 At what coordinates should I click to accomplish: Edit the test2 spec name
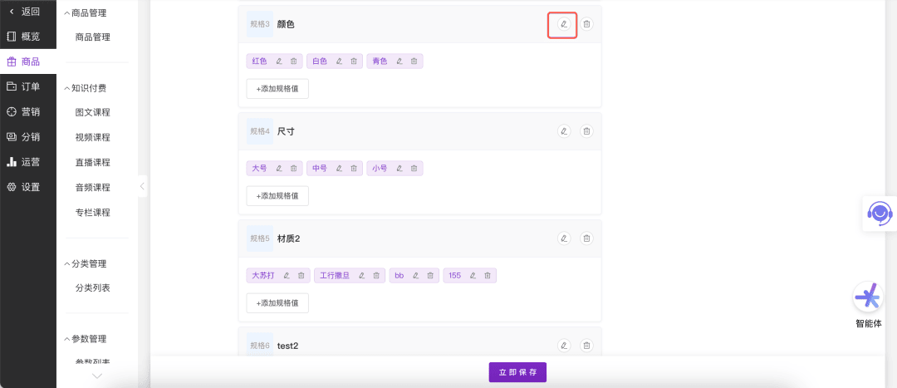point(564,345)
